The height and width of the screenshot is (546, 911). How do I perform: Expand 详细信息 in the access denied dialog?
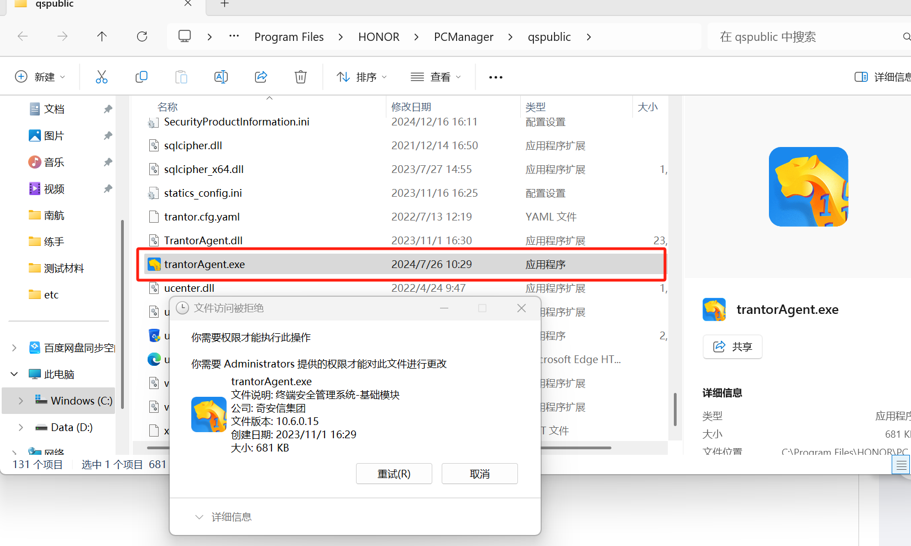point(224,517)
